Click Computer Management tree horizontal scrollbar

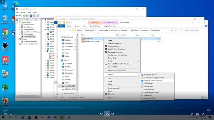click(x=28, y=96)
